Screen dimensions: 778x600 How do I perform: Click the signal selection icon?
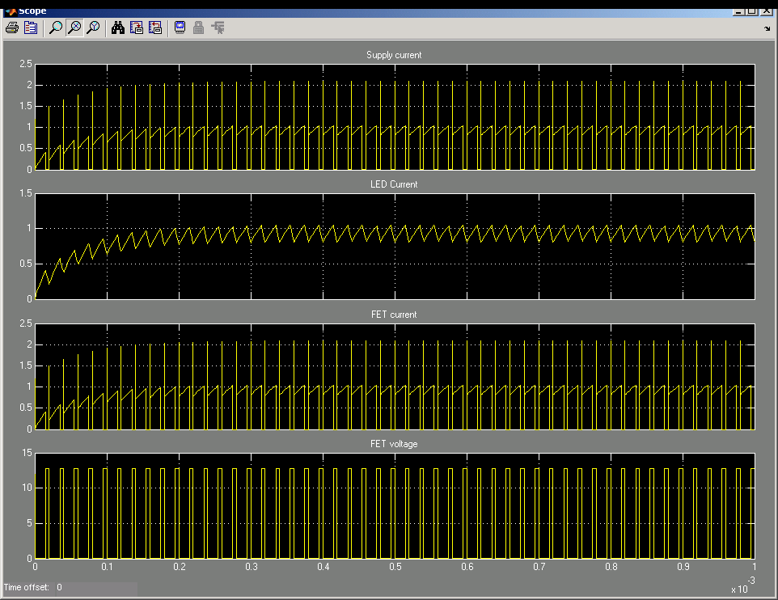(218, 27)
